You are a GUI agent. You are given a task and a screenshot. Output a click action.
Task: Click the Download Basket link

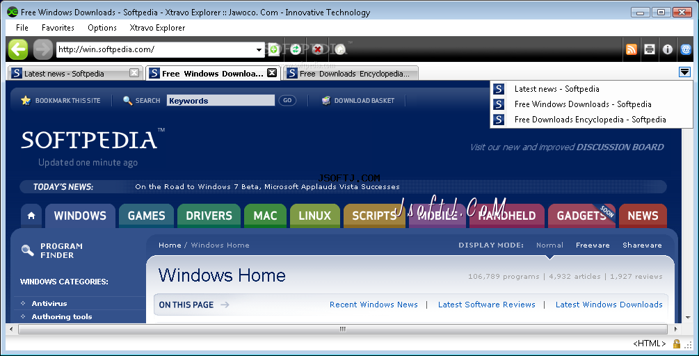click(364, 101)
